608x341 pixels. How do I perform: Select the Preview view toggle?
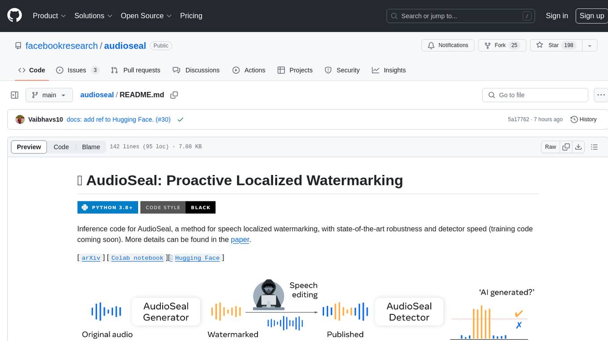29,147
